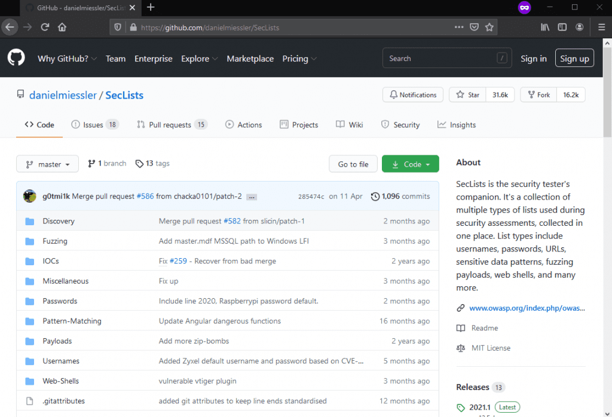Expand the Pricing menu

click(299, 59)
